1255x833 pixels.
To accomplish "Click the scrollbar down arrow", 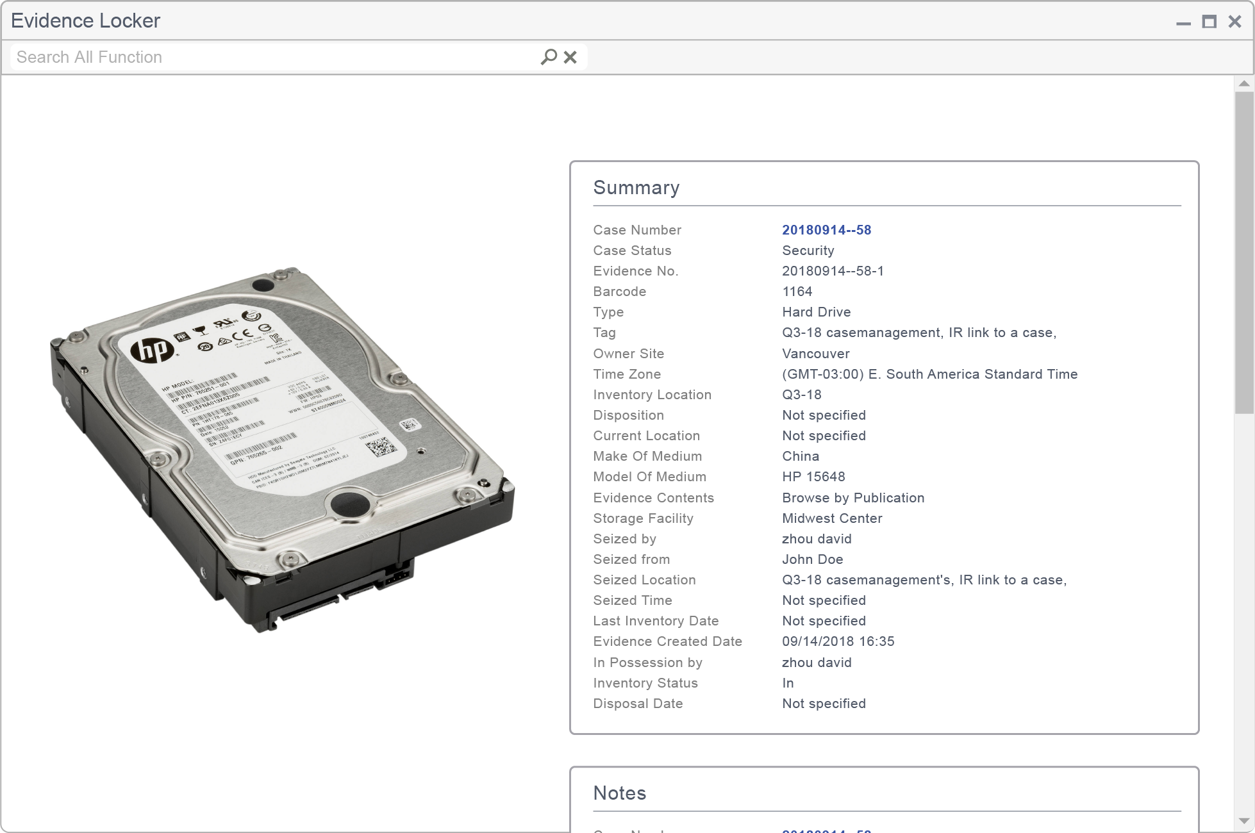I will tap(1244, 821).
